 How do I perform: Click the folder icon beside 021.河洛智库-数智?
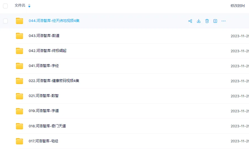coord(19,96)
